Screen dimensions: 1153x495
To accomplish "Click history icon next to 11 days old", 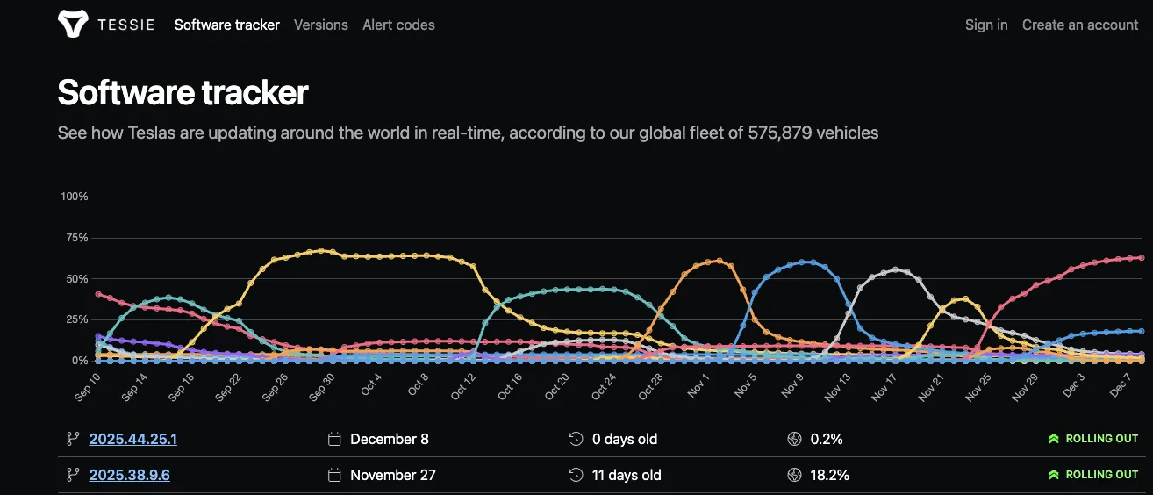I will [576, 475].
